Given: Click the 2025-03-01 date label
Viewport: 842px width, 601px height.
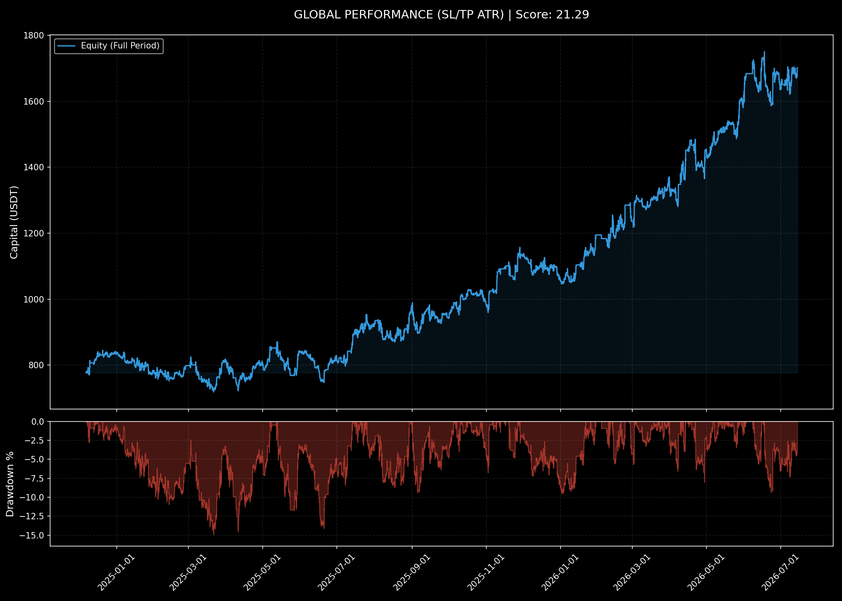Looking at the screenshot, I should coord(188,572).
